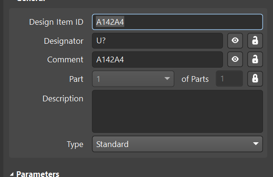Click the Comment input field

(157, 59)
